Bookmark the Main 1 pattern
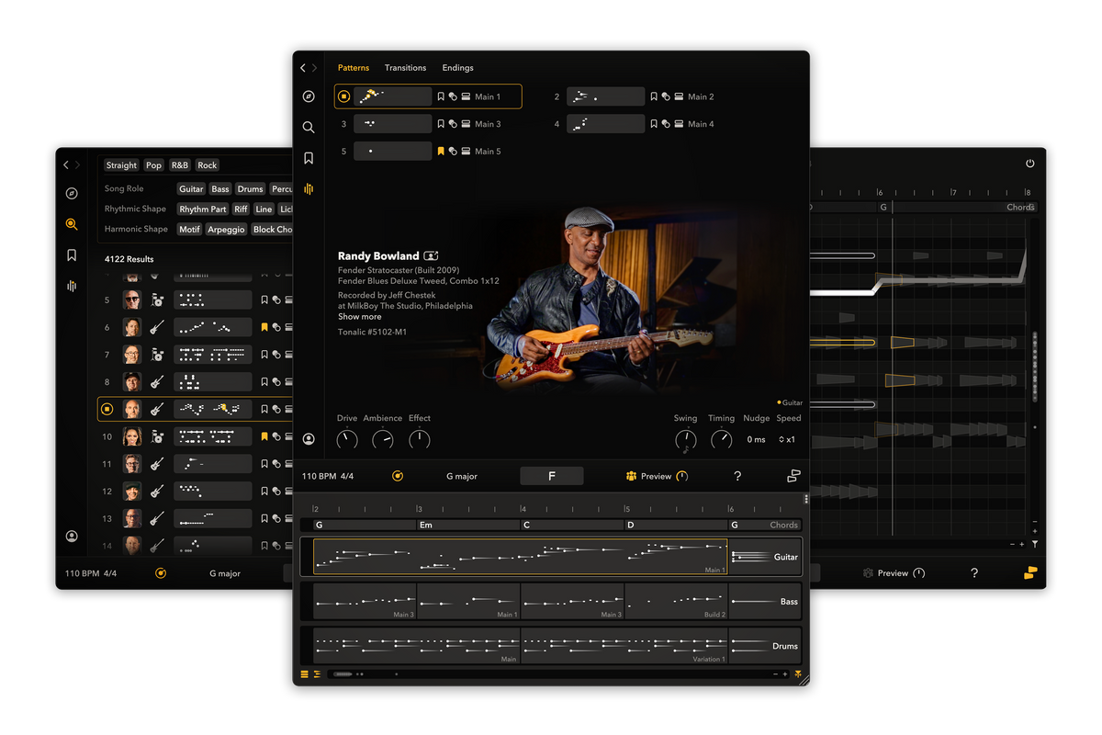Screen dimensions: 1102x735 click(x=441, y=96)
